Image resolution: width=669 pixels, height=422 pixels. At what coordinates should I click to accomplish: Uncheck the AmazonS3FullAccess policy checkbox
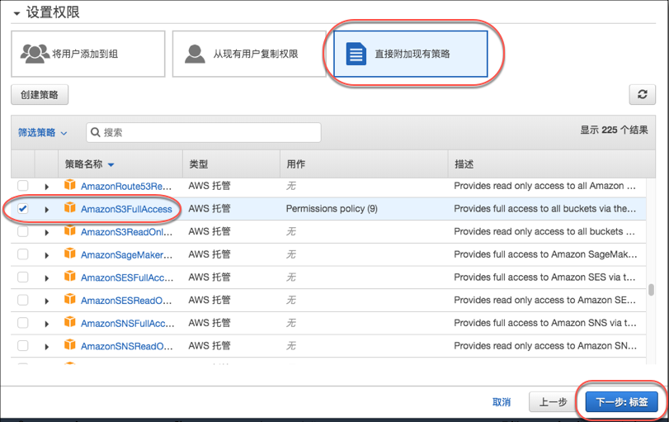click(x=23, y=209)
